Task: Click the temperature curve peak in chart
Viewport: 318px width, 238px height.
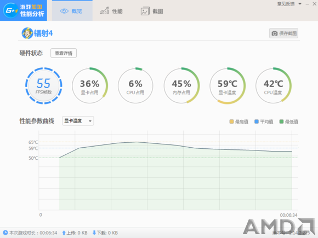Action: point(137,142)
